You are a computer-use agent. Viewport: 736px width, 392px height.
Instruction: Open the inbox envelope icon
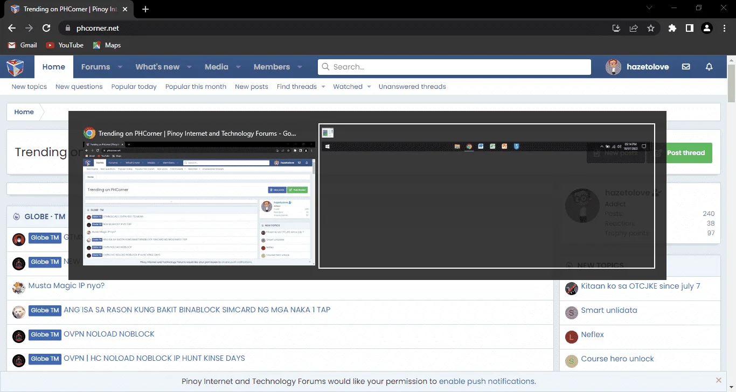pos(686,67)
